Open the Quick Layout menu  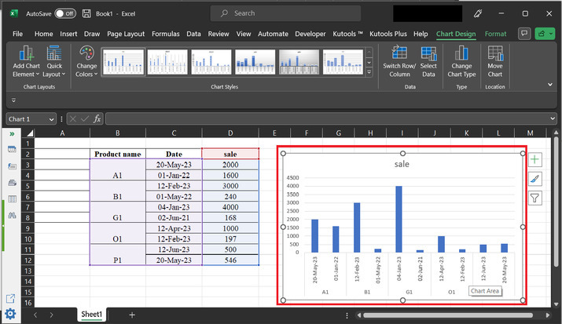pyautogui.click(x=54, y=60)
